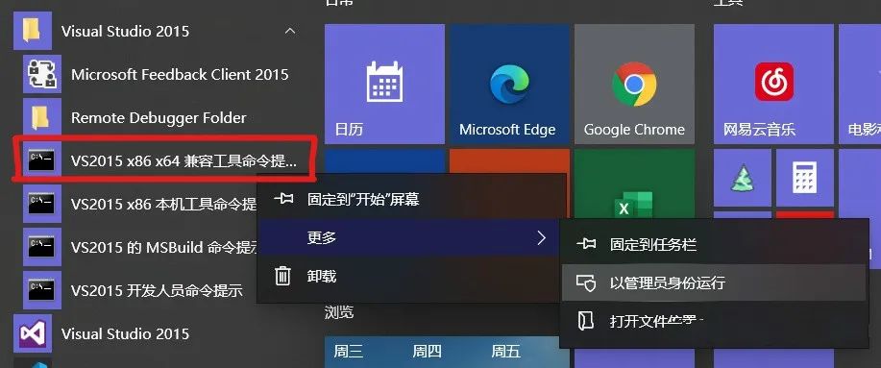Image resolution: width=881 pixels, height=368 pixels.
Task: Select the VS2015 x86 x64 兼容工具命令提 label
Action: pos(184,161)
